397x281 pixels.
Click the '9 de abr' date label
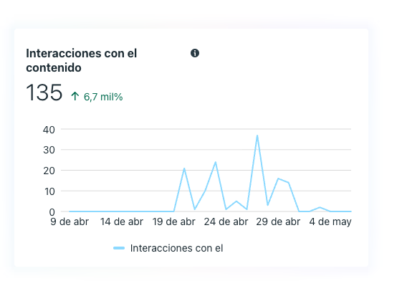pyautogui.click(x=70, y=222)
